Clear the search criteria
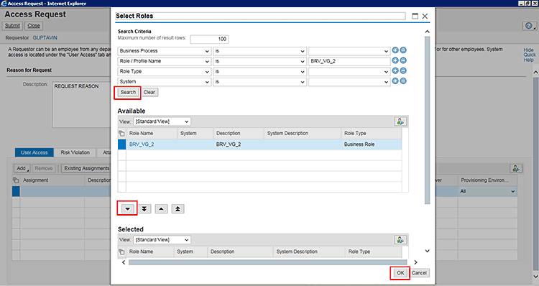This screenshot has width=539, height=286. 149,92
